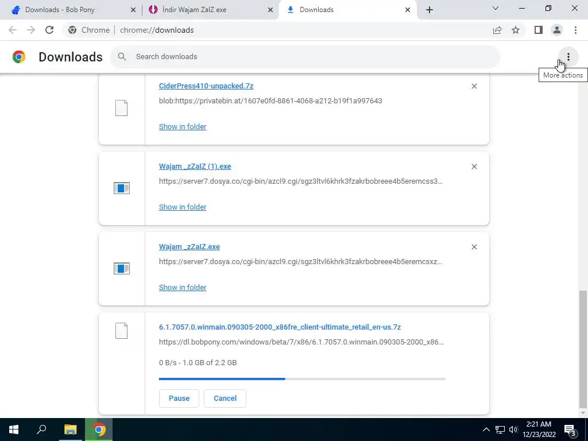Show Wajam _zZalZ (1).exe in folder

[x=183, y=207]
